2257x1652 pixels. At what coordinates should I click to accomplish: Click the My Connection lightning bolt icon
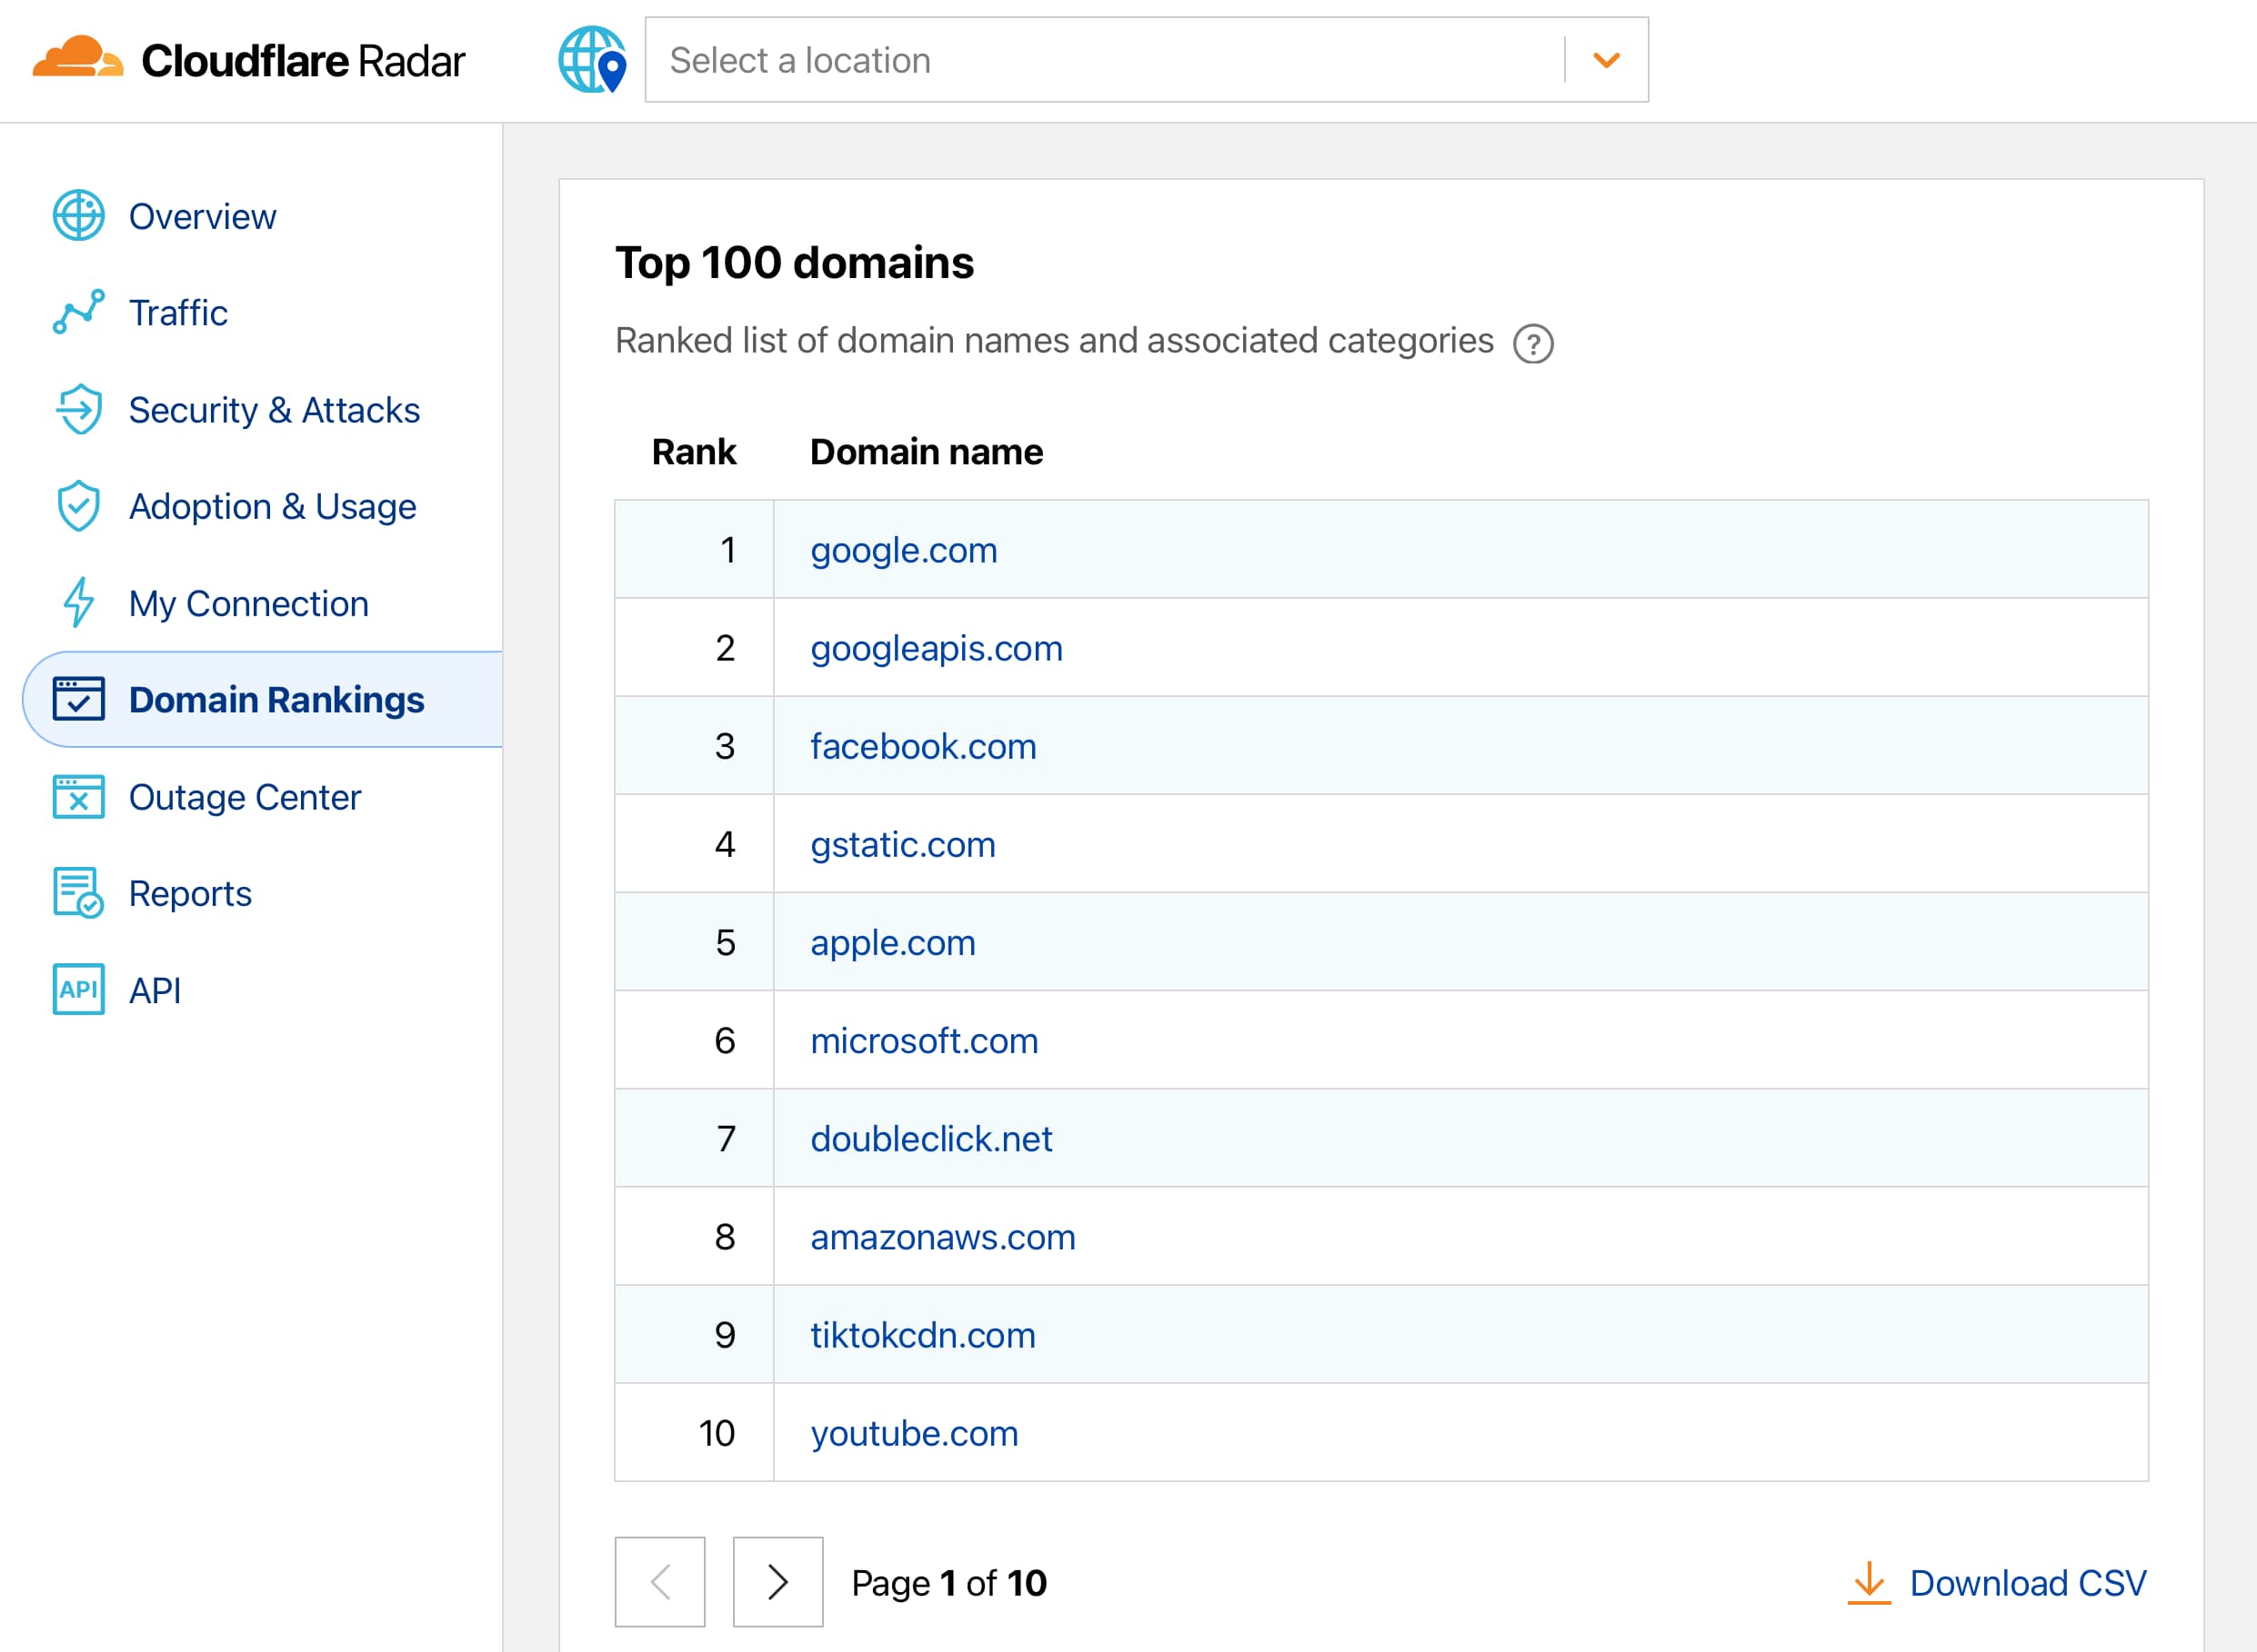[x=78, y=603]
